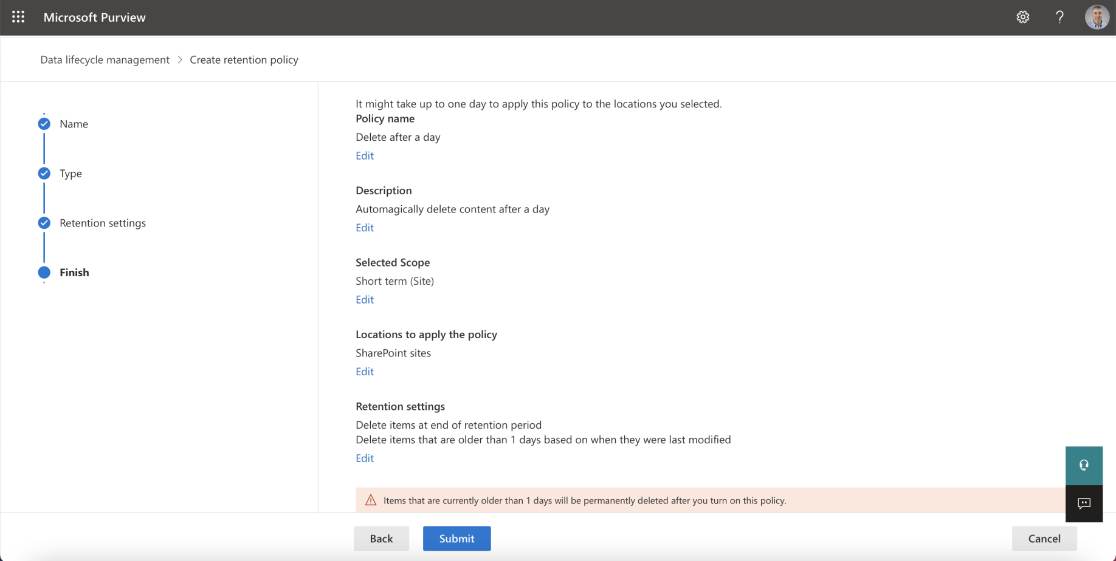1116x561 pixels.
Task: Select the Retention settings step label
Action: (x=102, y=223)
